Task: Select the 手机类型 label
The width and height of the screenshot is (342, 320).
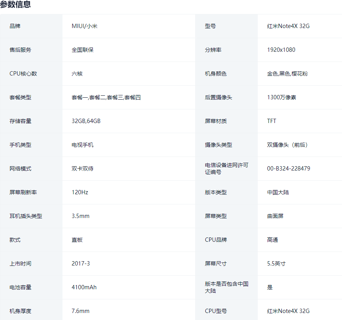Action: click(20, 145)
